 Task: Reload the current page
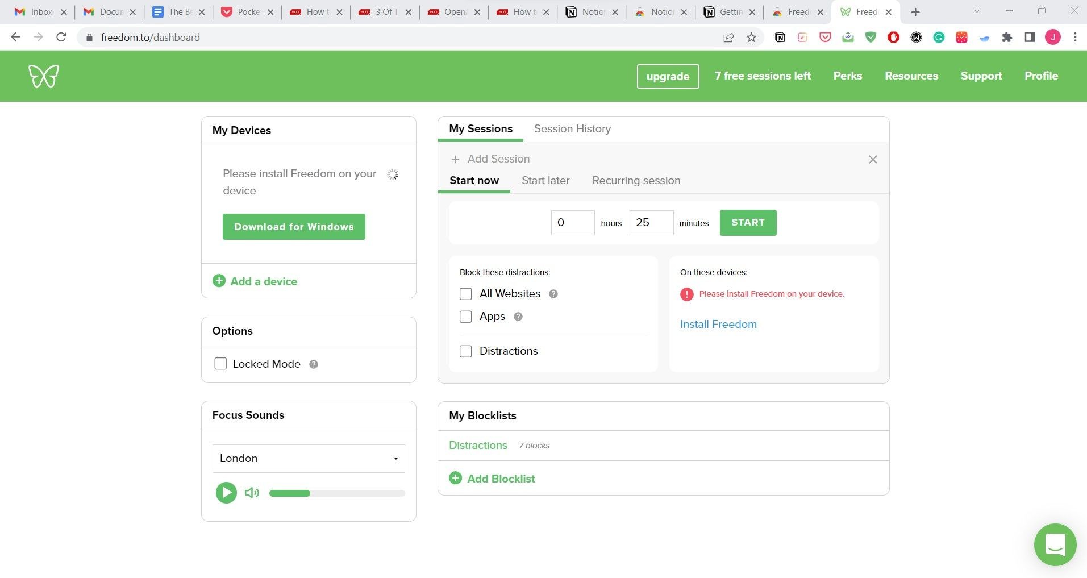click(61, 38)
